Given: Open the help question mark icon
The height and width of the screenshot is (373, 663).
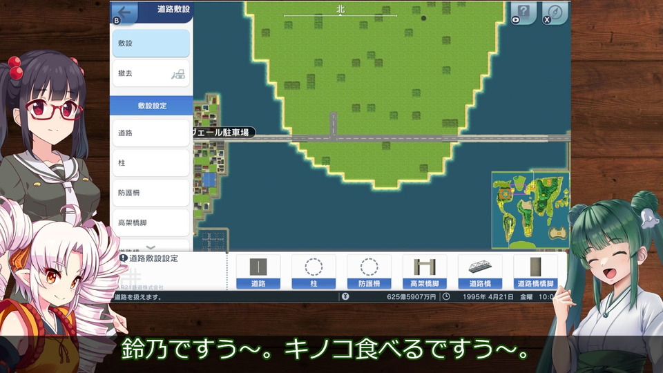Looking at the screenshot, I should point(523,12).
